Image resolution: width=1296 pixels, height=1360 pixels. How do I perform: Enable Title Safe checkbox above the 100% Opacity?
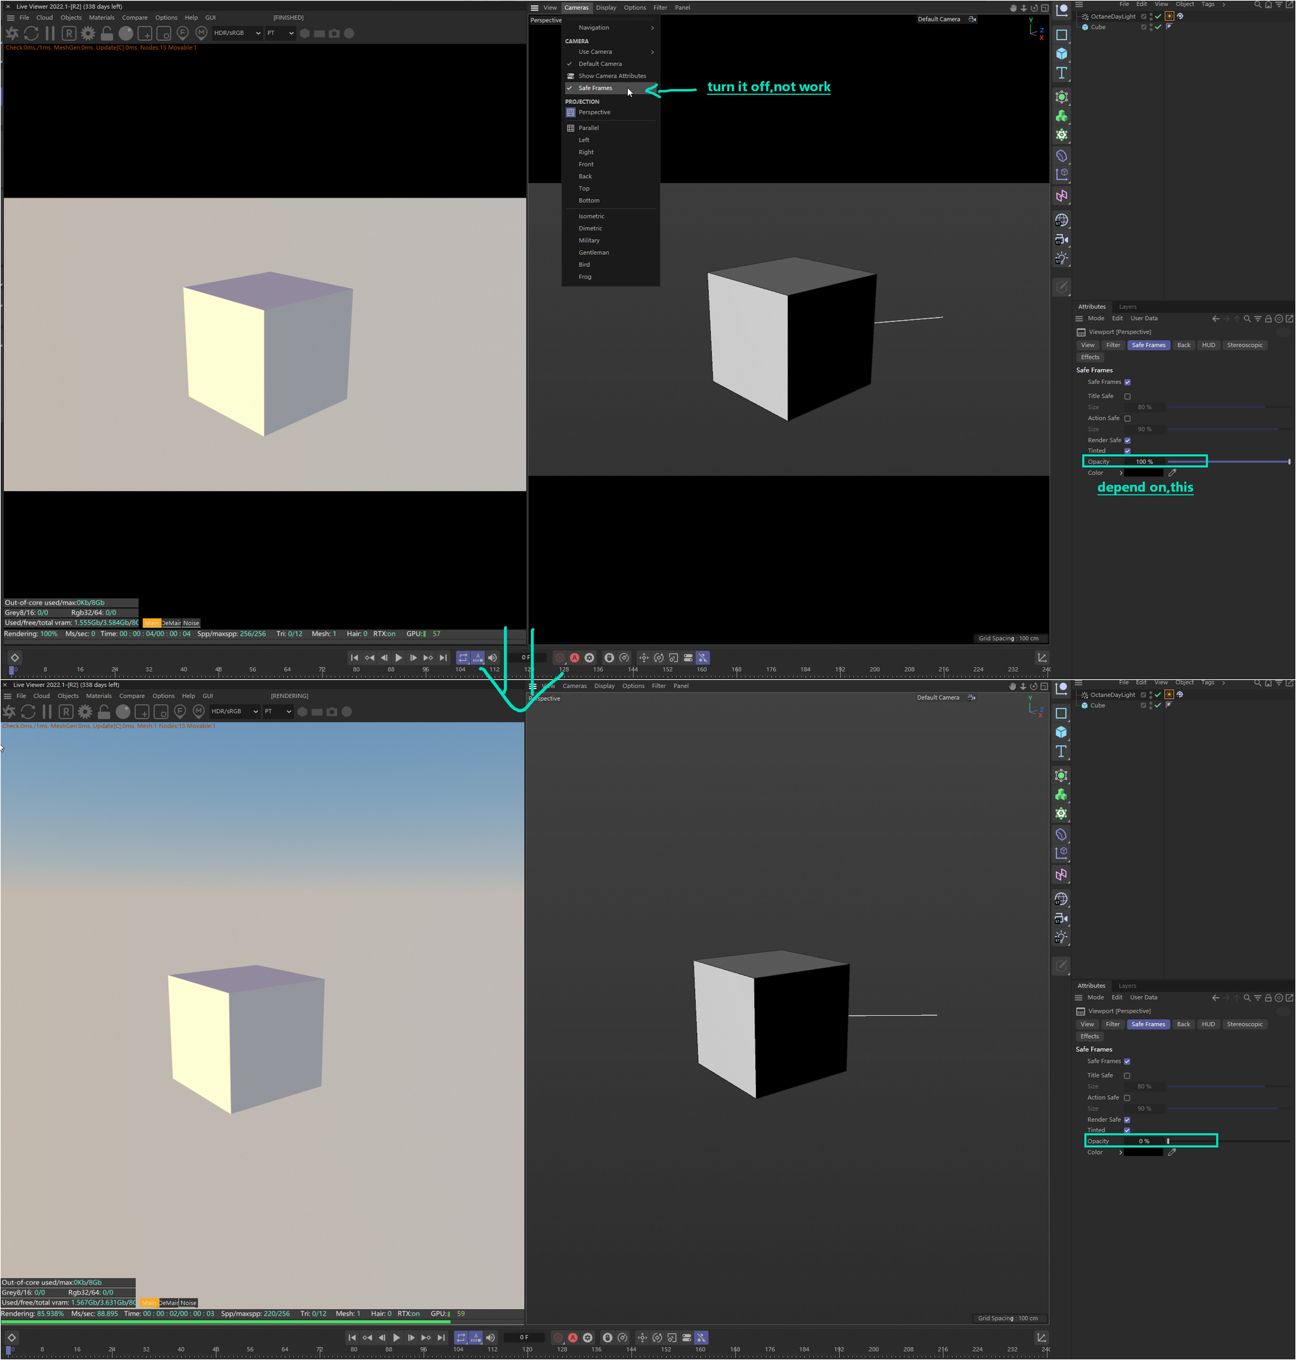pyautogui.click(x=1127, y=397)
